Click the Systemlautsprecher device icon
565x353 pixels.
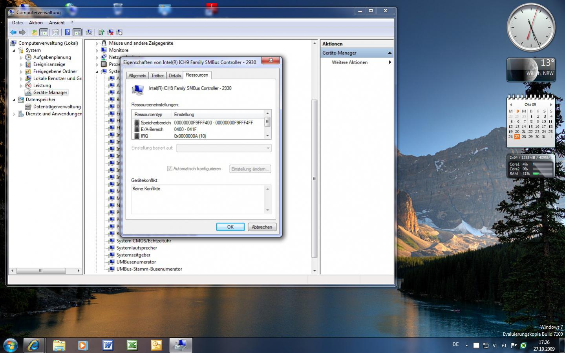click(112, 248)
